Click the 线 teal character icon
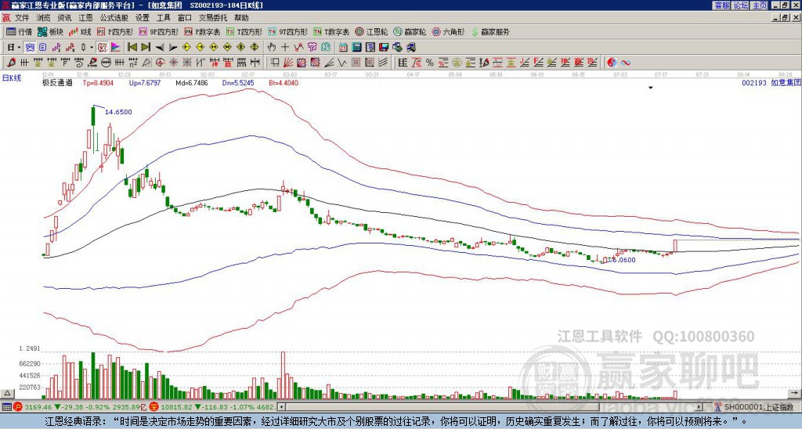 pos(325,48)
